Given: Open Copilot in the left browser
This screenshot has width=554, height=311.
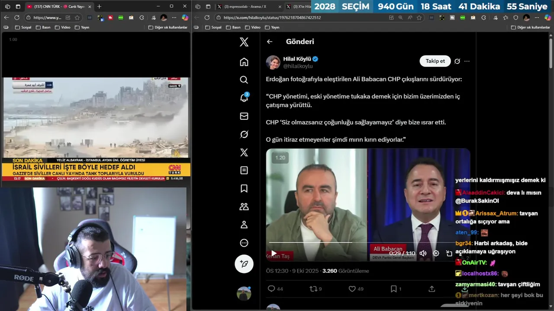Looking at the screenshot, I should click(x=185, y=18).
